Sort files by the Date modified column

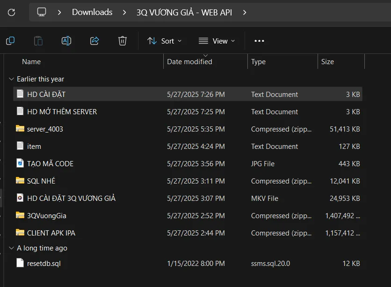point(189,61)
